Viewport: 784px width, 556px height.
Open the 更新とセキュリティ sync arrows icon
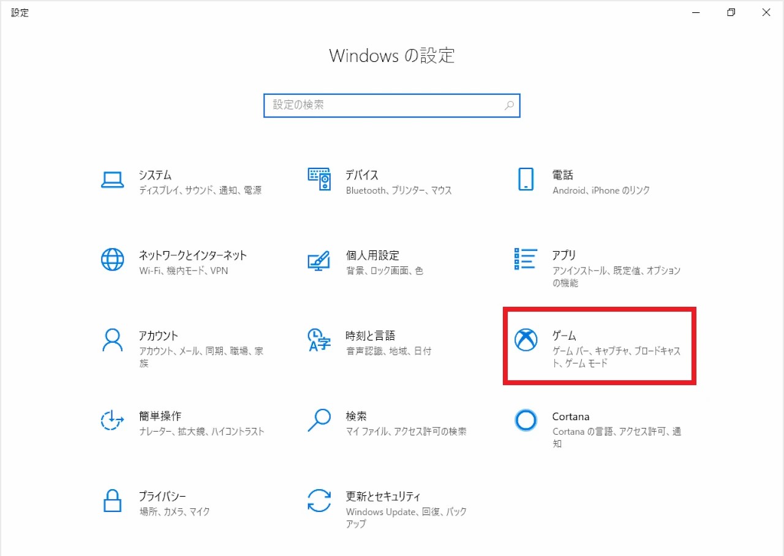[319, 500]
